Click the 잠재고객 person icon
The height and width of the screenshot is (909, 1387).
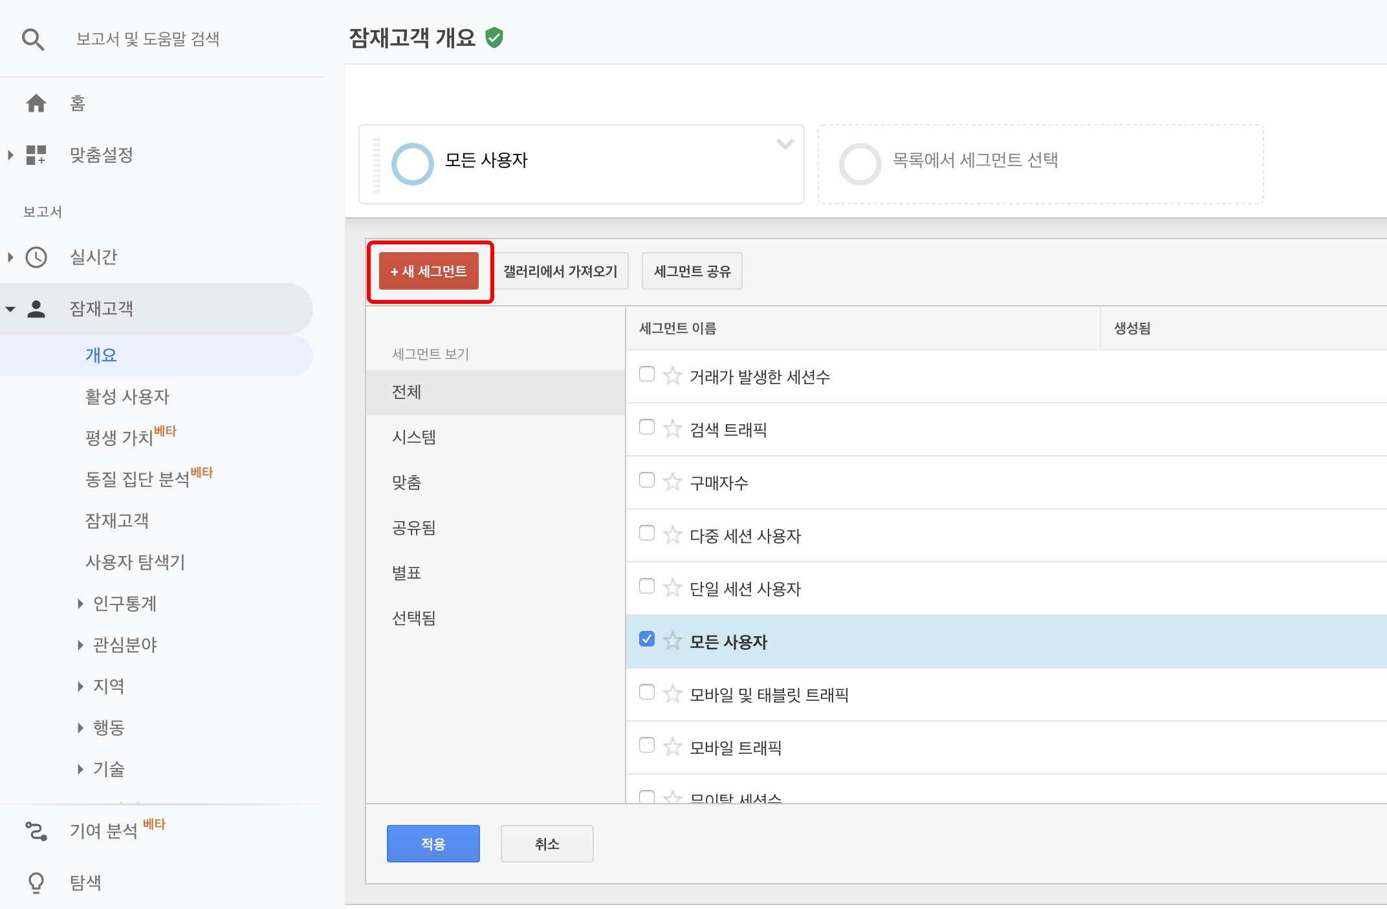(36, 309)
